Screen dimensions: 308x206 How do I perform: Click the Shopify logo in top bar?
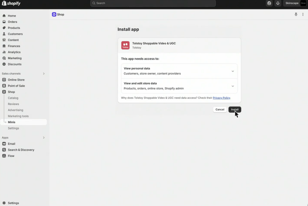tap(11, 3)
